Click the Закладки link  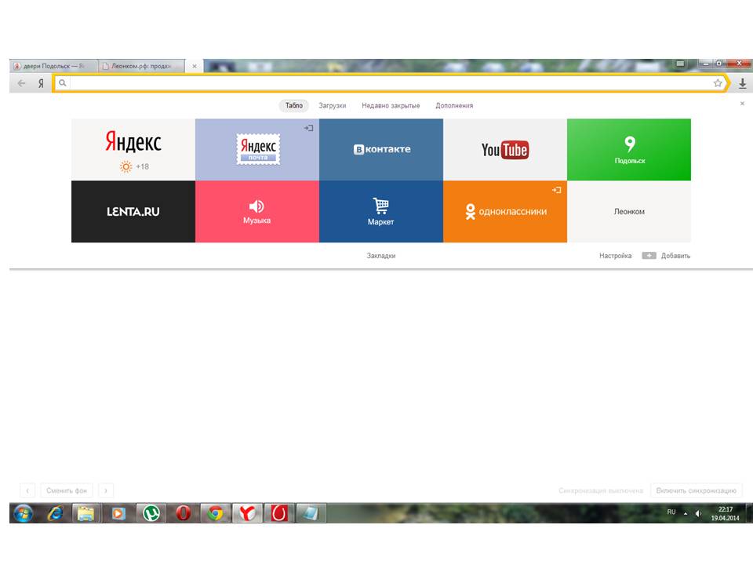point(381,256)
